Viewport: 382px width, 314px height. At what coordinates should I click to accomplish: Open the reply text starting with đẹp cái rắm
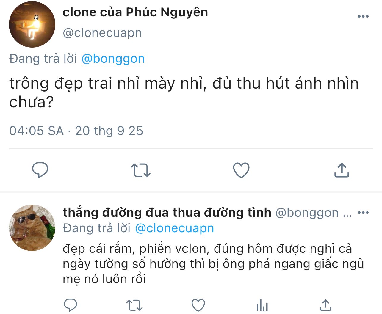[x=208, y=263]
